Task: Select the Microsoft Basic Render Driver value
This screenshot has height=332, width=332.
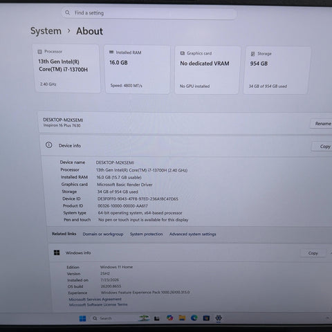Action: click(124, 185)
